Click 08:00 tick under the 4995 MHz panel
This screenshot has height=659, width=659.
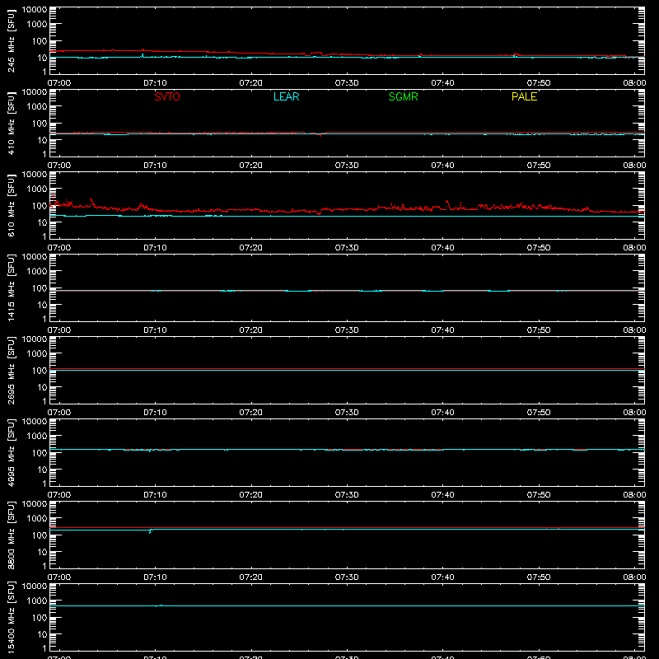(x=634, y=495)
